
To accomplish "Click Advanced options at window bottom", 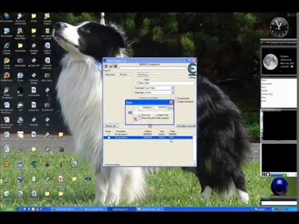I will (112, 165).
